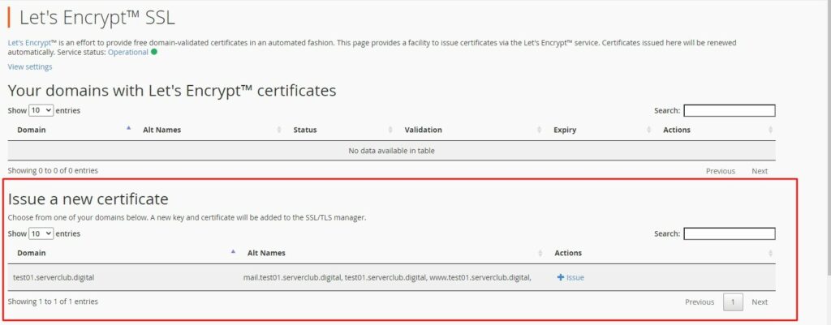831x325 pixels.
Task: Click Search field above certificates table
Action: tap(730, 110)
